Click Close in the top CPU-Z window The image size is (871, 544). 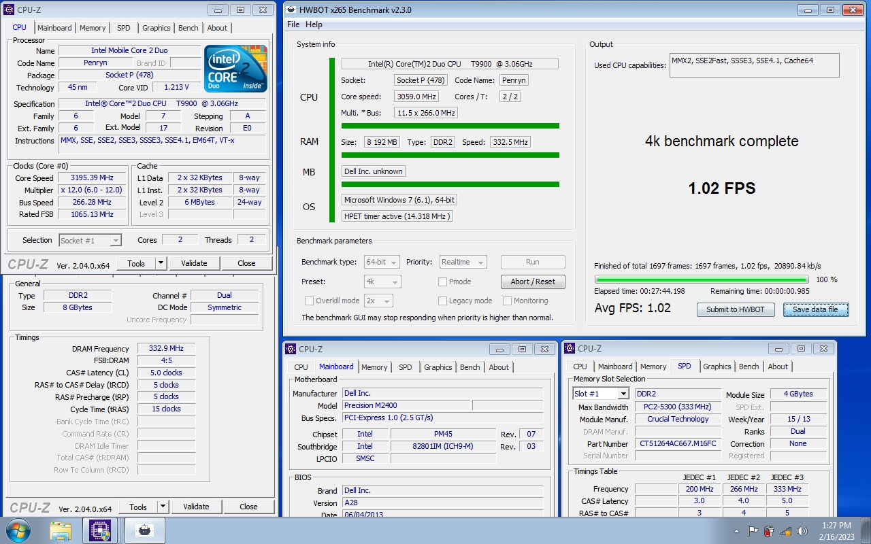246,263
